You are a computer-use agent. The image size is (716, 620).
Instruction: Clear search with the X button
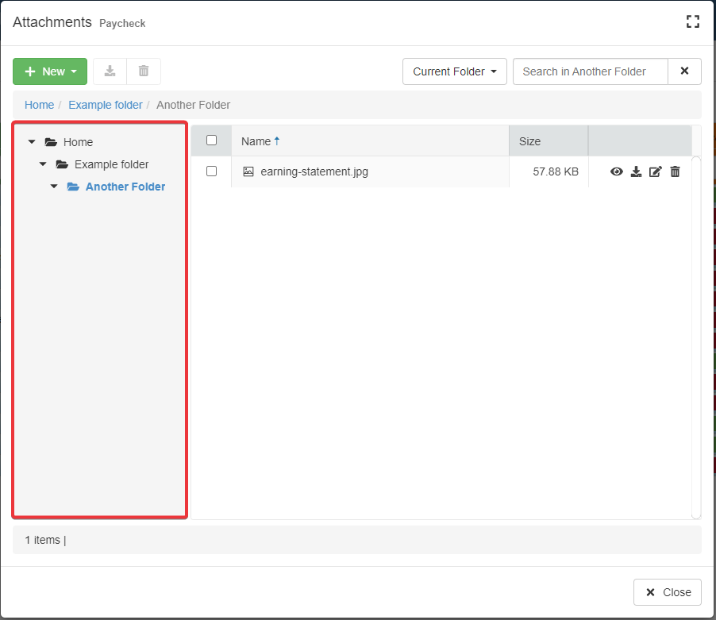[x=684, y=71]
